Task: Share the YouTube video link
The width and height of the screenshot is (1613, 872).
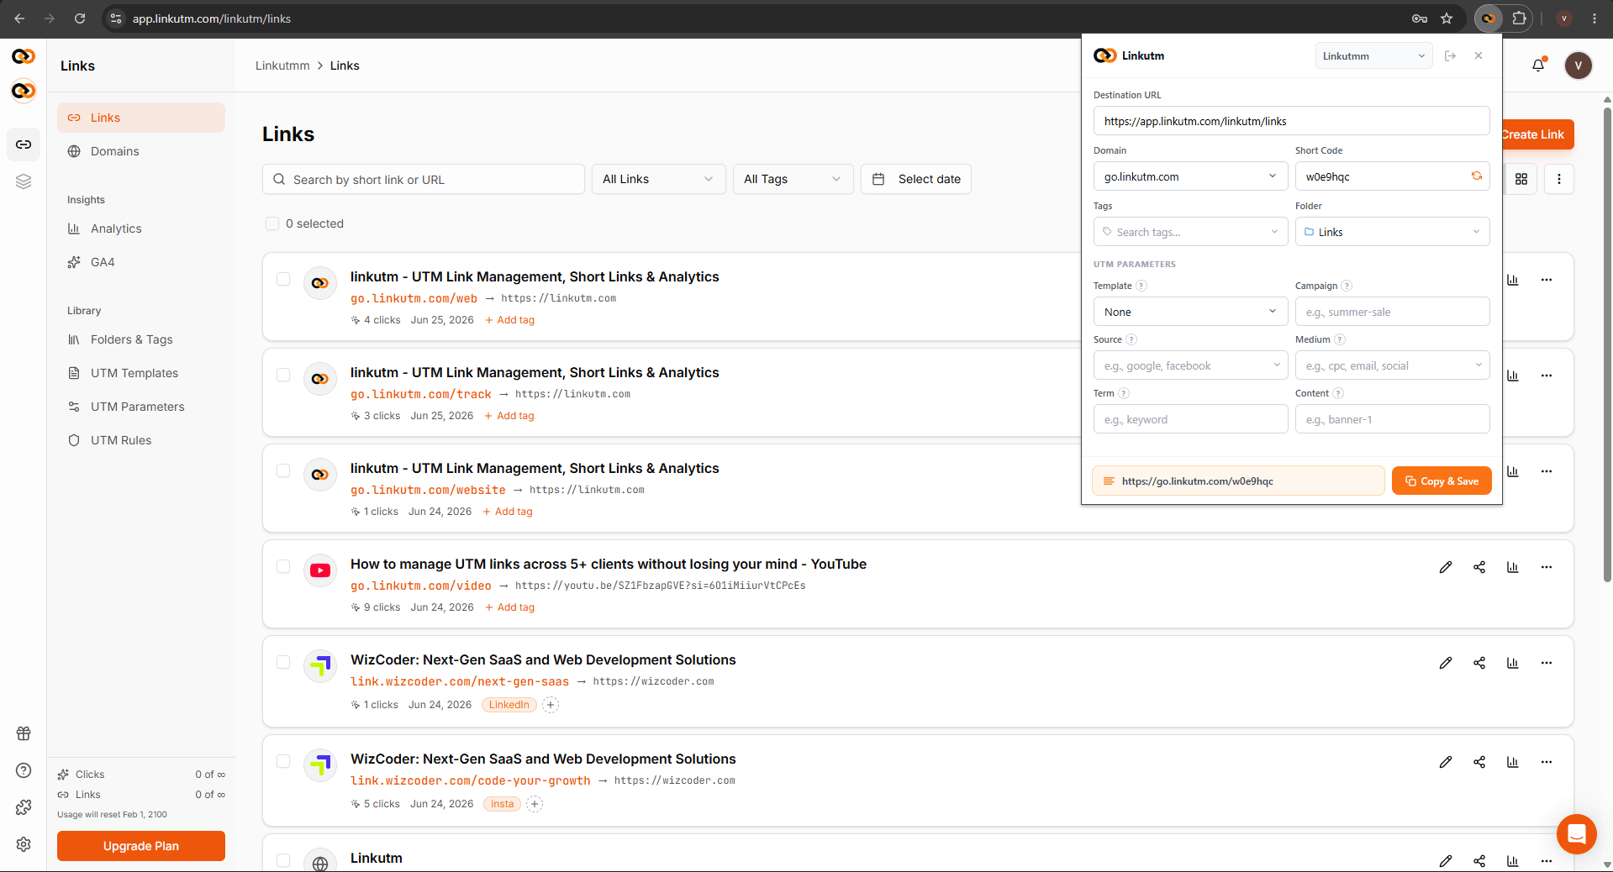Action: point(1479,567)
